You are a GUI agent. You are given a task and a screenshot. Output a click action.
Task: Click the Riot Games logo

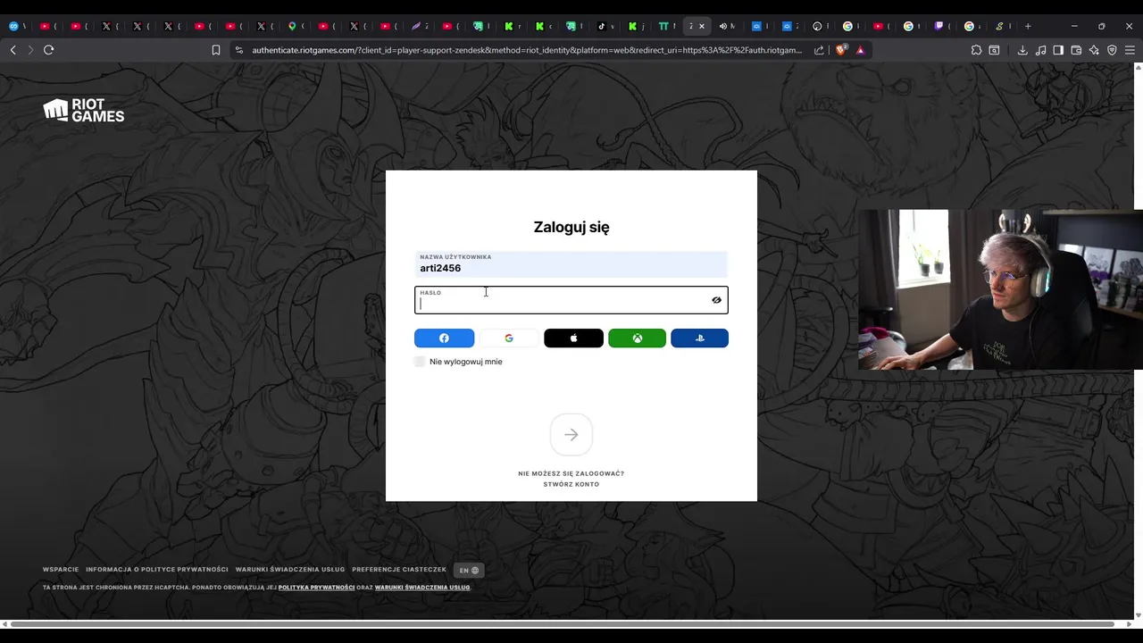click(84, 110)
